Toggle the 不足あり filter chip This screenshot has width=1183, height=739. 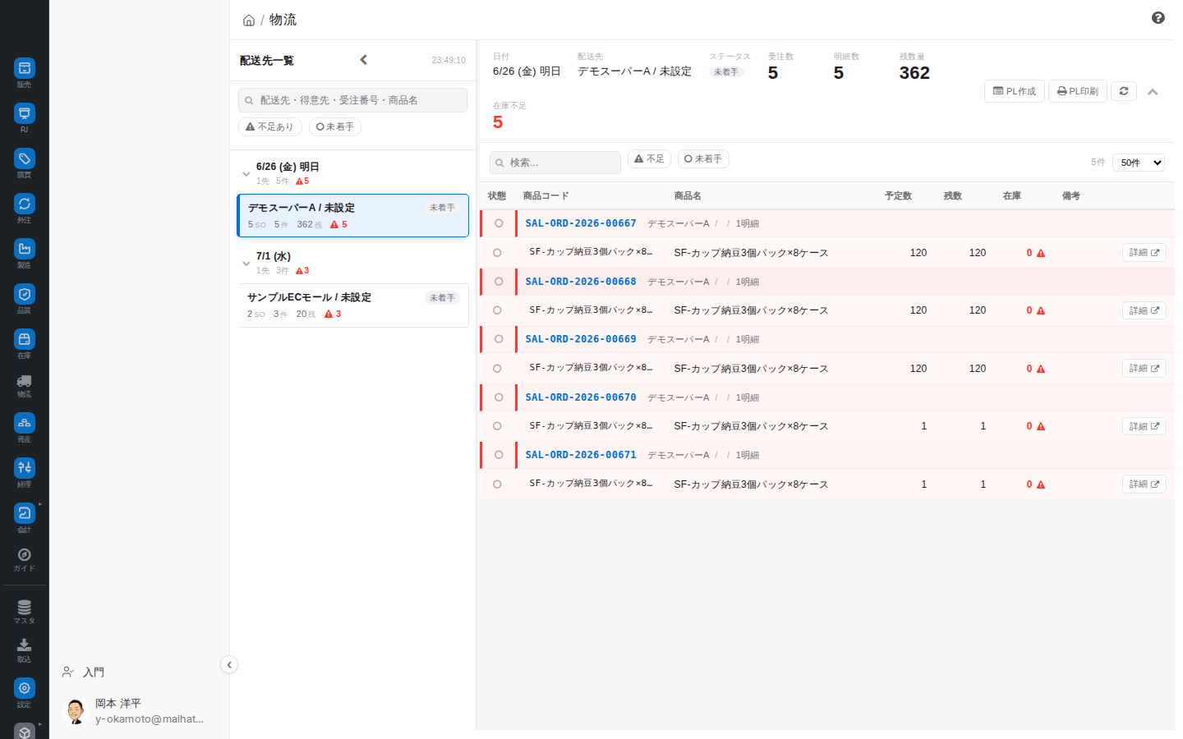(270, 126)
